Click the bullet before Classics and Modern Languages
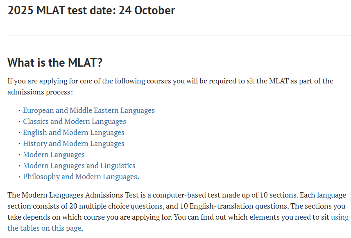 tap(20, 122)
